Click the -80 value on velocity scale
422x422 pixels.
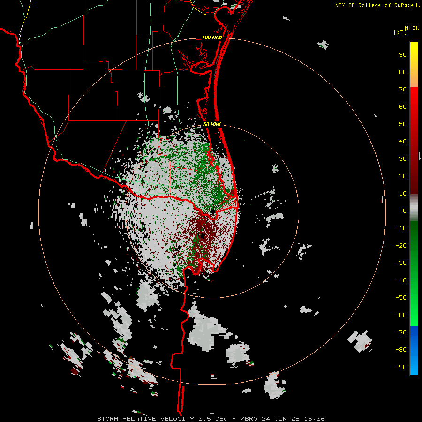401,350
